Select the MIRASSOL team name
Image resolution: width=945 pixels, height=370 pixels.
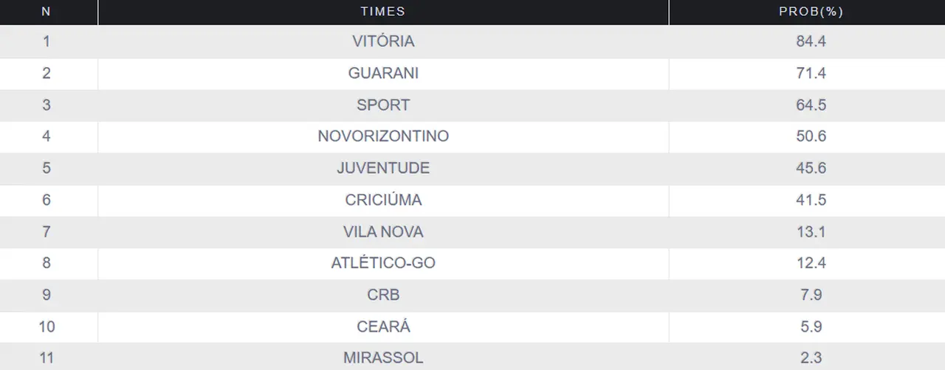383,358
